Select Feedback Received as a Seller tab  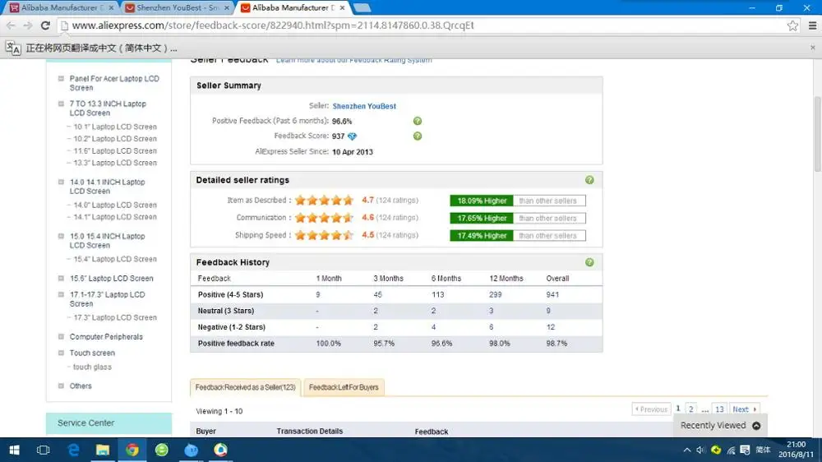pos(245,387)
